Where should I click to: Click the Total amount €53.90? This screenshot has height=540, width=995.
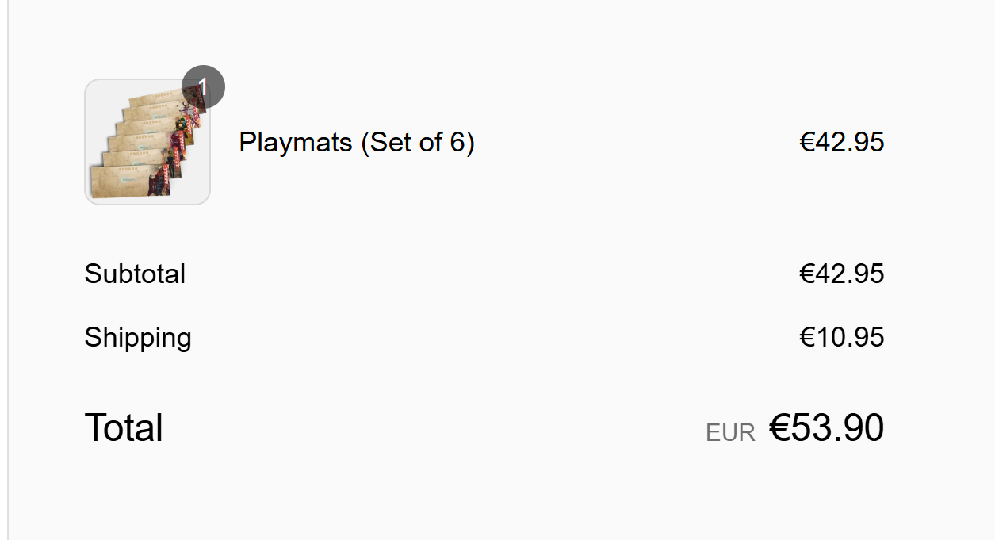tap(826, 428)
